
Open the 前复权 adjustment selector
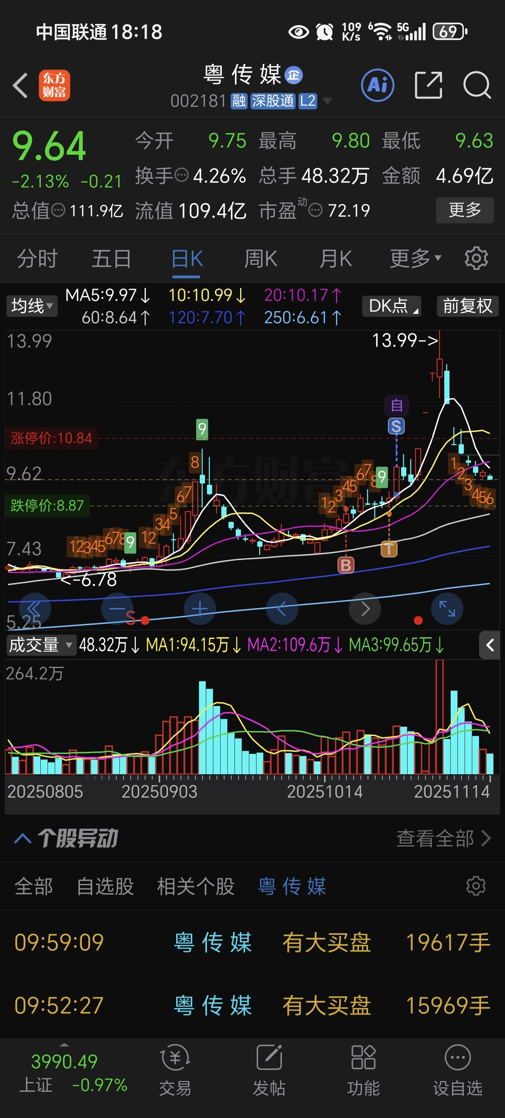[467, 306]
